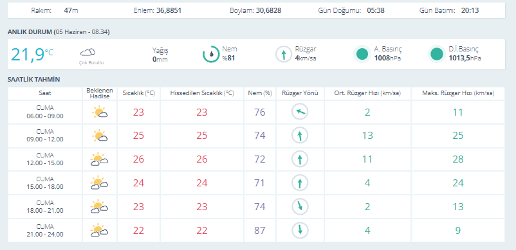Click the Nem (%) column header
Screen dimensions: 516x250
(x=260, y=93)
